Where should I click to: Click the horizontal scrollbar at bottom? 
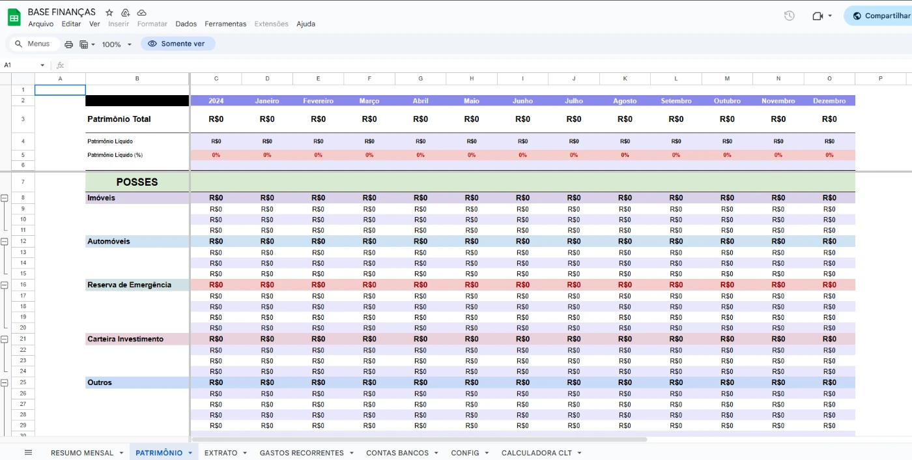point(417,439)
